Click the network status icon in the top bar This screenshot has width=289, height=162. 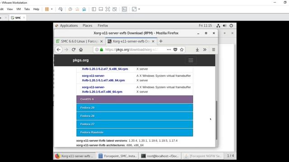coord(218,26)
